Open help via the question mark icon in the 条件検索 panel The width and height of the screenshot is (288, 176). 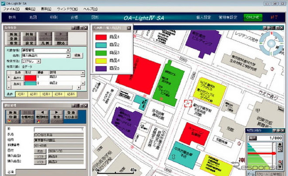click(x=73, y=28)
